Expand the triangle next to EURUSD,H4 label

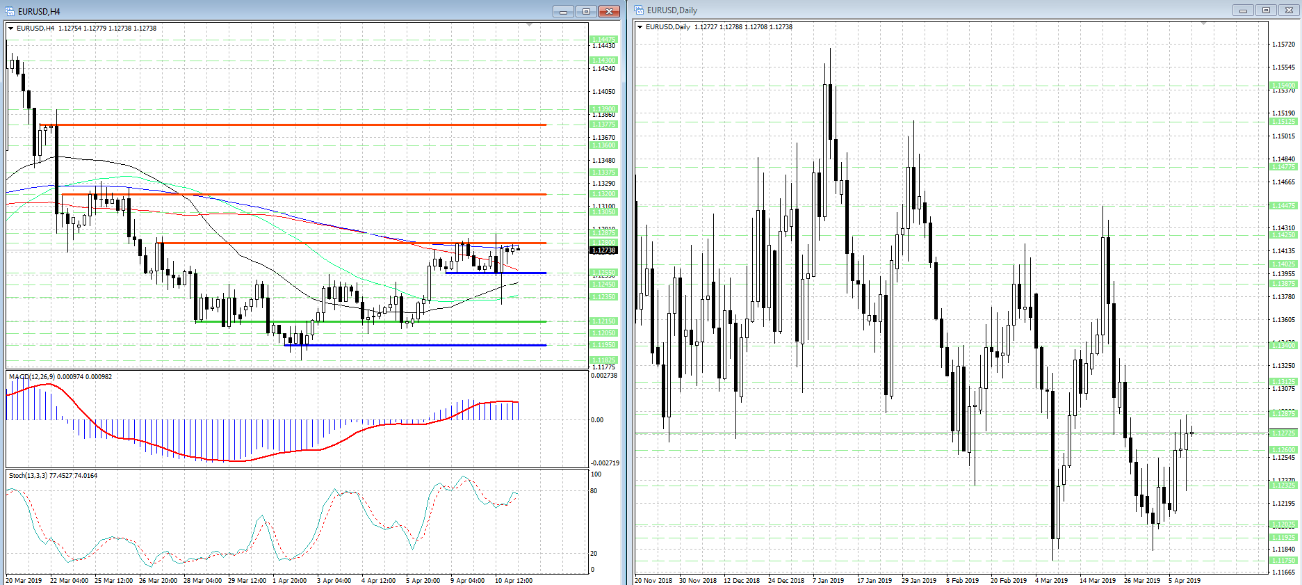[11, 29]
